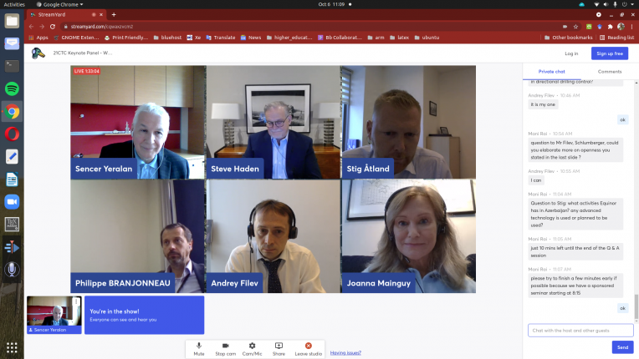Image resolution: width=639 pixels, height=359 pixels.
Task: Open the Having issues? link
Action: (x=345, y=353)
